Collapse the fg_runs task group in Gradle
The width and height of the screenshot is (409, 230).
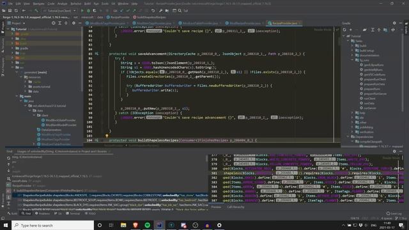coord(352,60)
